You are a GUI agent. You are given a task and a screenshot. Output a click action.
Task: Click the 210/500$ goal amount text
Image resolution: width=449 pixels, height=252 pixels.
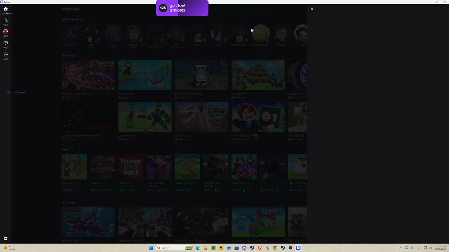pyautogui.click(x=177, y=10)
